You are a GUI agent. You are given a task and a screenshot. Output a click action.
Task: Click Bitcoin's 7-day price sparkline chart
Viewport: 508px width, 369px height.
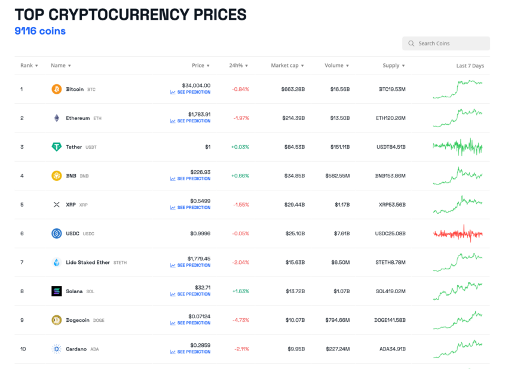click(457, 89)
